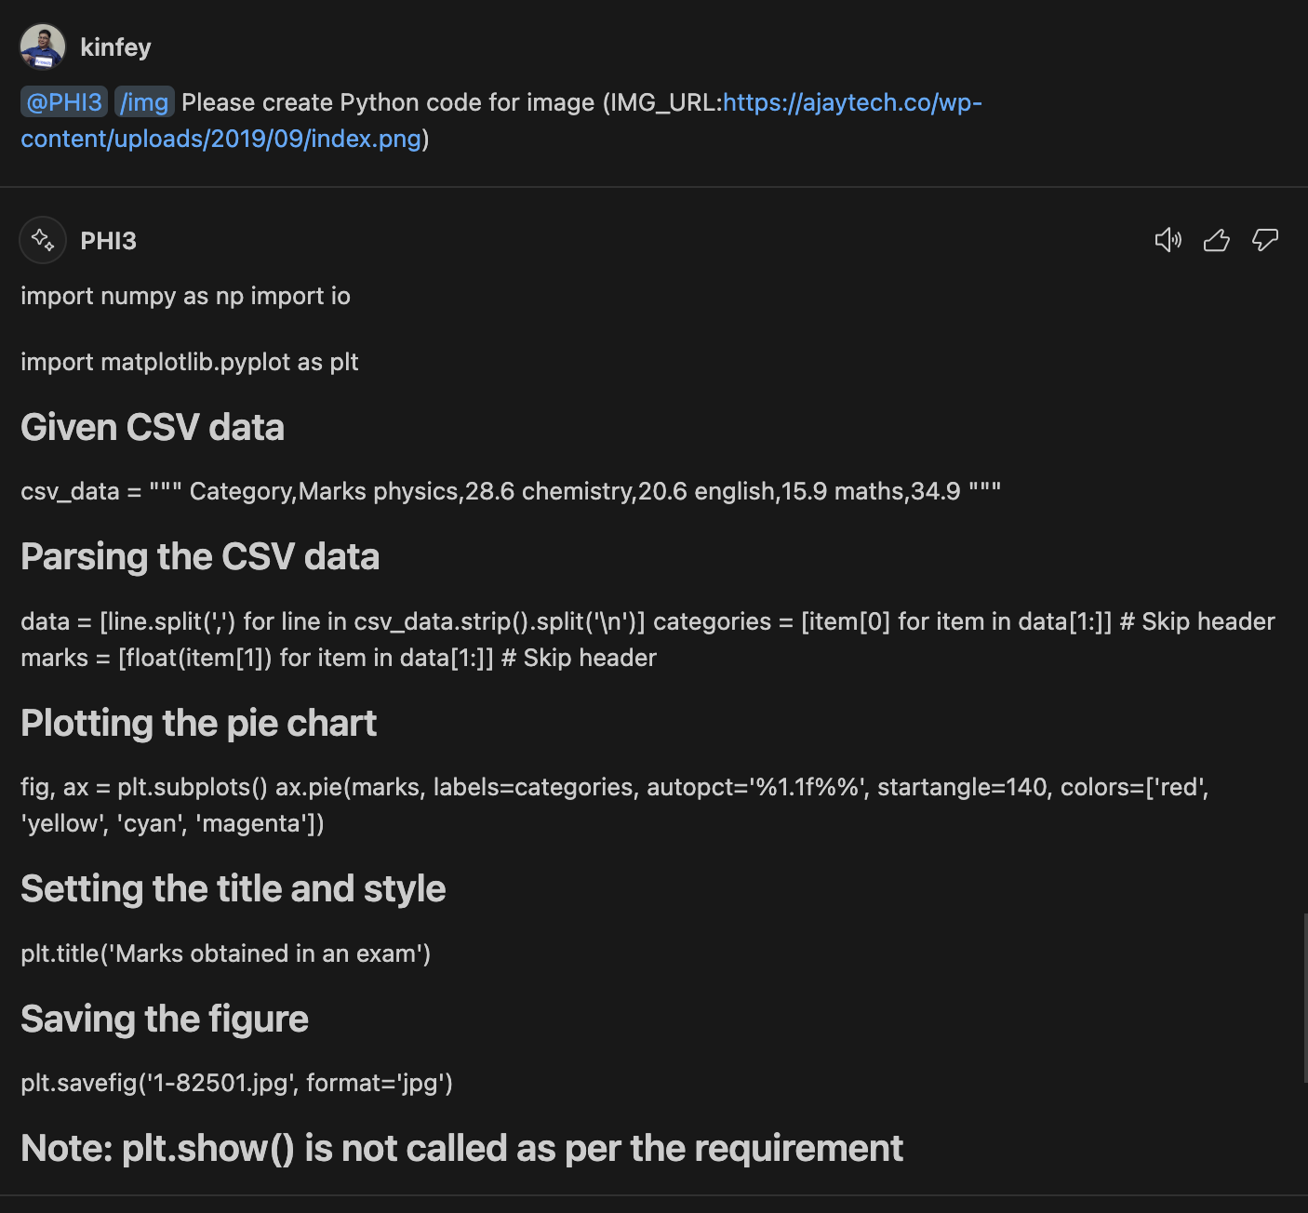Click the 'Given CSV data' heading
The height and width of the screenshot is (1213, 1308).
click(x=153, y=427)
